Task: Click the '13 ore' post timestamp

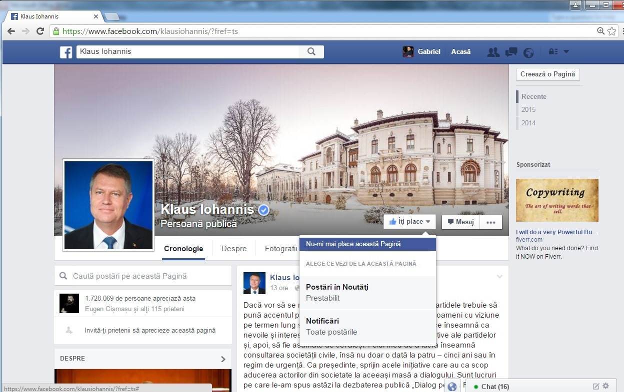Action: (279, 288)
